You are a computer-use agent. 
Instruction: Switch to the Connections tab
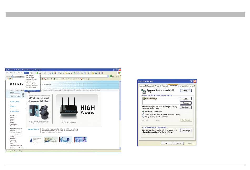[x=173, y=86]
